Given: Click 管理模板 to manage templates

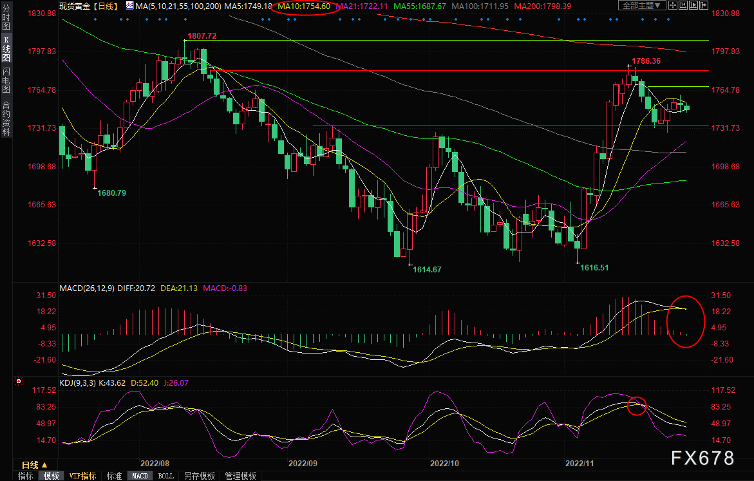Looking at the screenshot, I should coord(240,476).
